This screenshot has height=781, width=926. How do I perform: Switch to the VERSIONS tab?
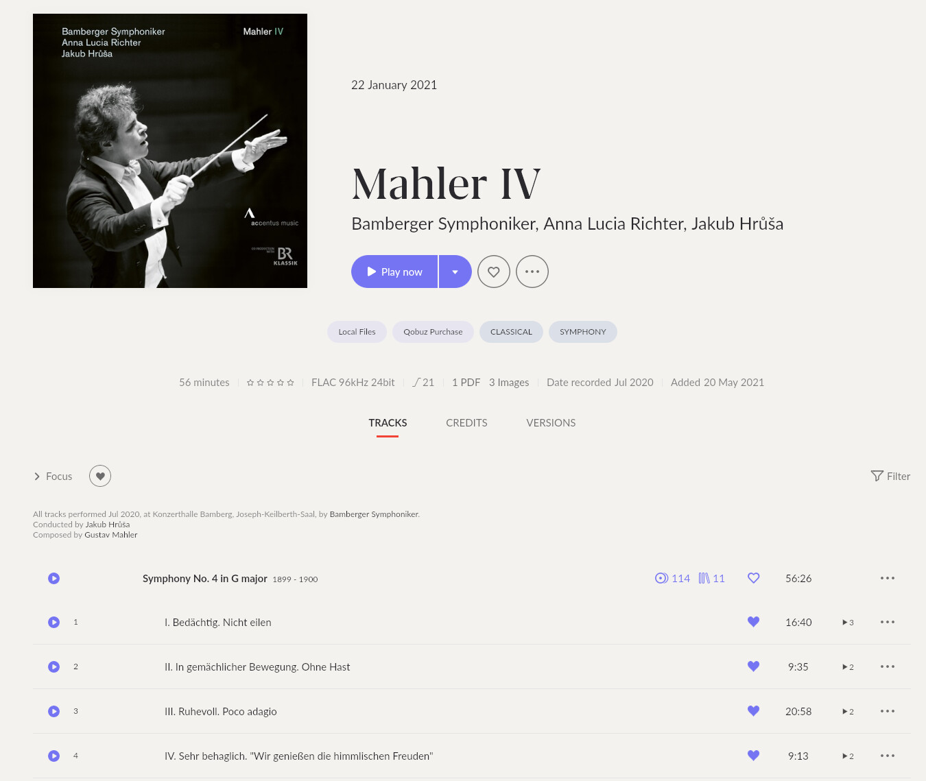(551, 423)
